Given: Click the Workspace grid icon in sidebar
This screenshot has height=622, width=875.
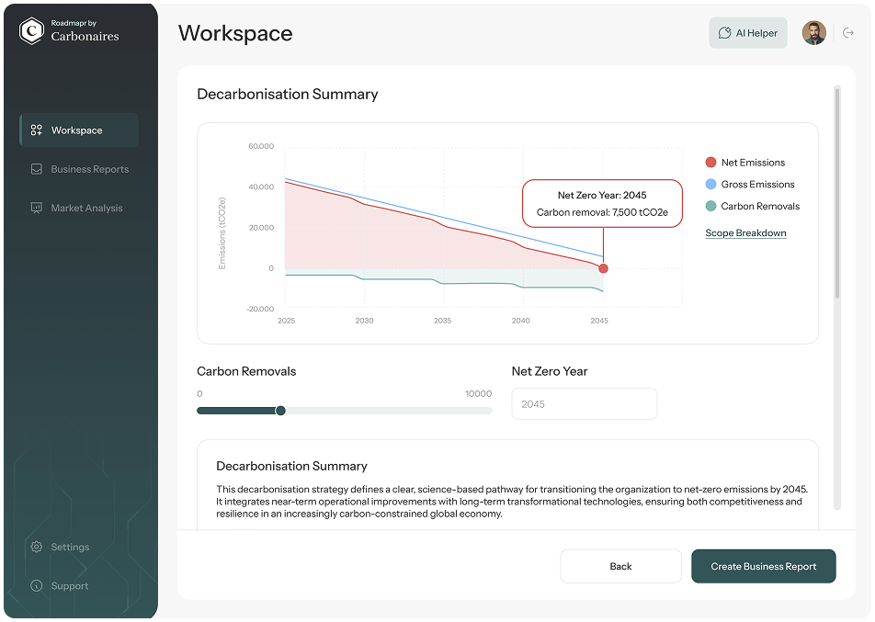Looking at the screenshot, I should 37,130.
